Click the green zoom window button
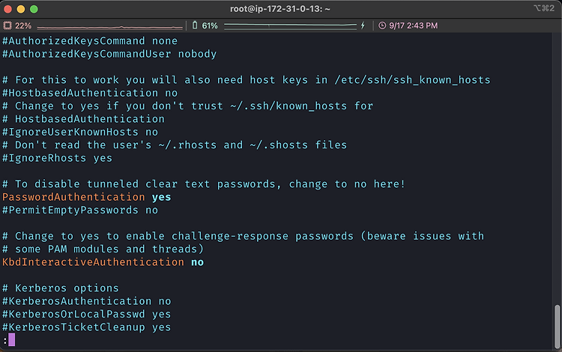Viewport: 562px width, 352px height. coord(34,9)
